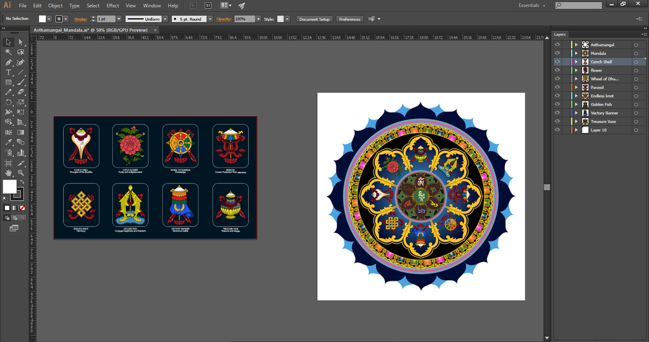Open the Window menu
This screenshot has height=342, width=649.
[152, 5]
